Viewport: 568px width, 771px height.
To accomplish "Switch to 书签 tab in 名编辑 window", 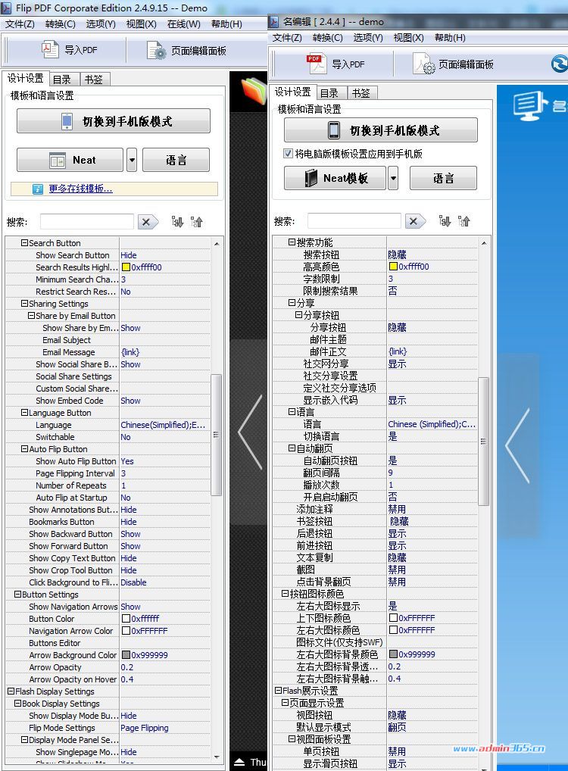I will (x=361, y=93).
